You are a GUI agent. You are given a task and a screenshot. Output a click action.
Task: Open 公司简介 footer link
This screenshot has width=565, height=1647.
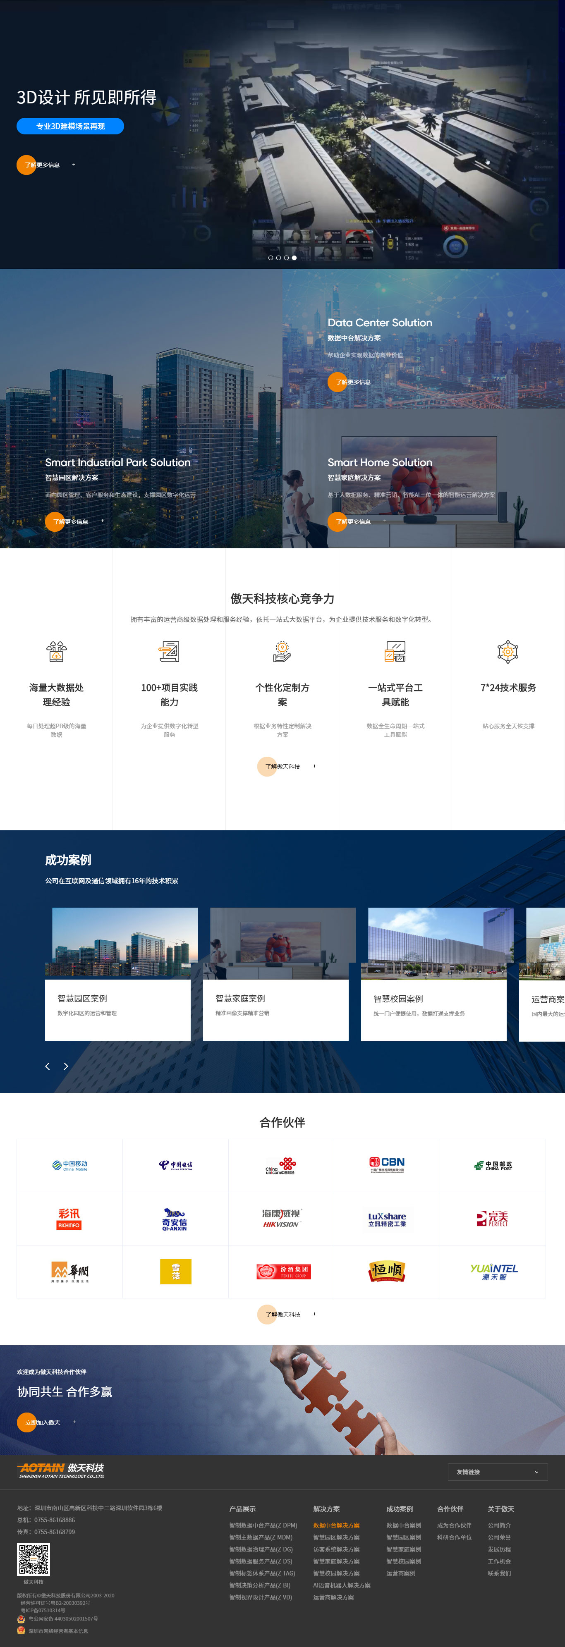[x=499, y=1525]
